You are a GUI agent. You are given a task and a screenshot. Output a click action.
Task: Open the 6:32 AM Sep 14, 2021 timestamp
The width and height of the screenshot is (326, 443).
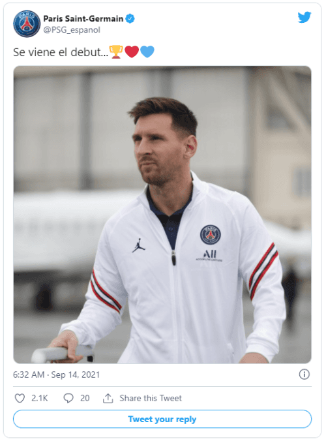point(57,374)
